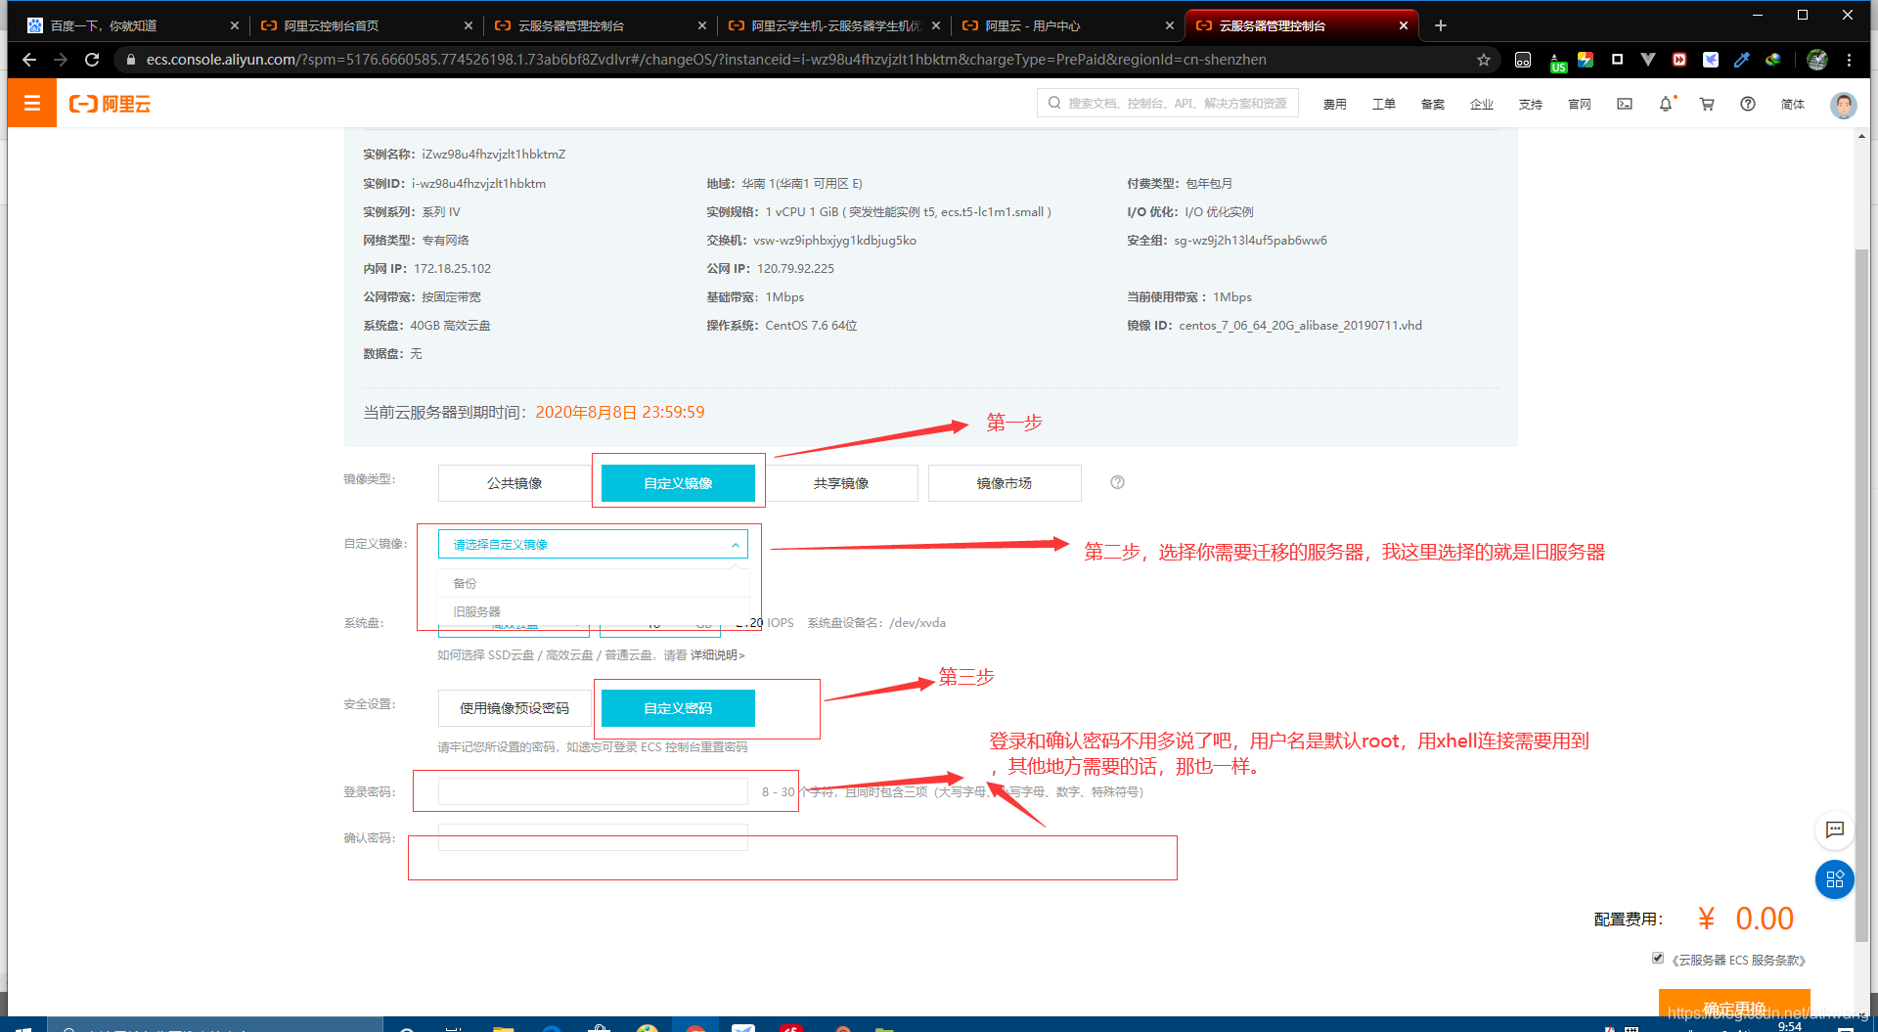Pick 旧服务器 from the image list
The image size is (1878, 1032).
pos(593,611)
